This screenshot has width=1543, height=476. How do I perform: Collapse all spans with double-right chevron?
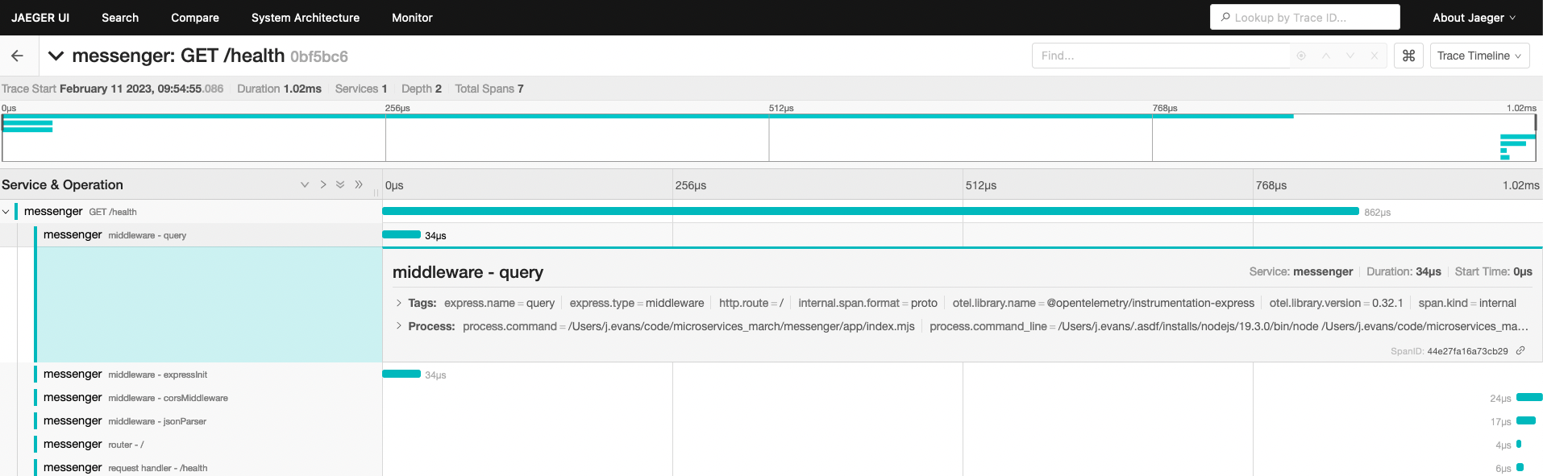point(359,184)
